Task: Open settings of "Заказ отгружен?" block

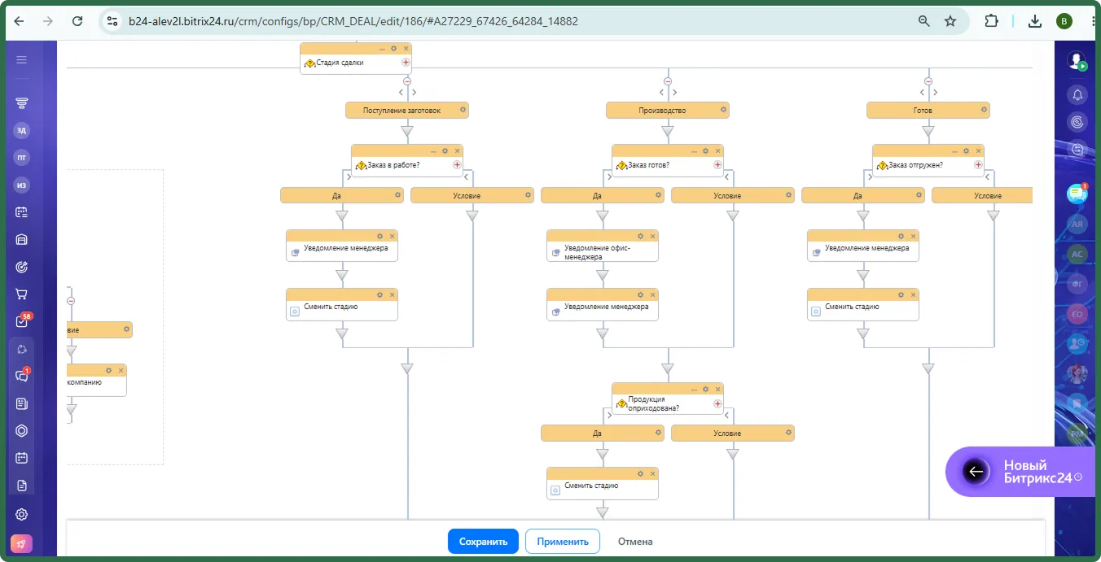Action: click(966, 150)
